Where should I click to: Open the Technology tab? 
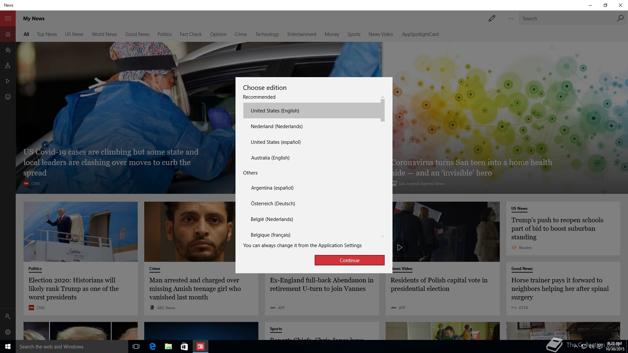[267, 34]
